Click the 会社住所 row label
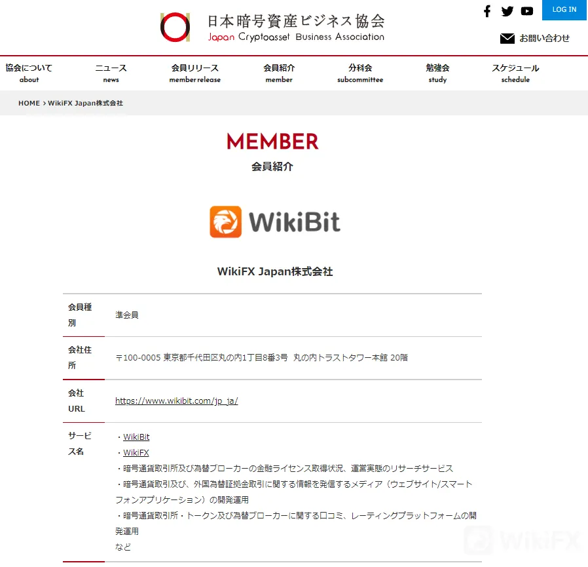588x567 pixels. tap(79, 358)
